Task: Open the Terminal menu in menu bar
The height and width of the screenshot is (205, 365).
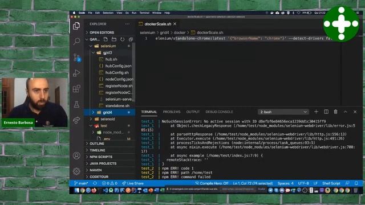Action: tap(144, 13)
